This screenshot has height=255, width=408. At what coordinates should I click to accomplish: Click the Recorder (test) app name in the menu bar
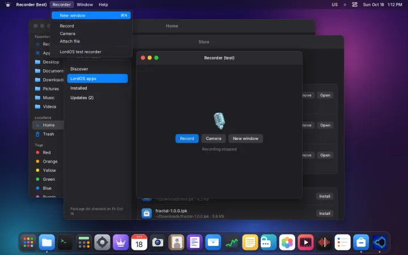[31, 5]
